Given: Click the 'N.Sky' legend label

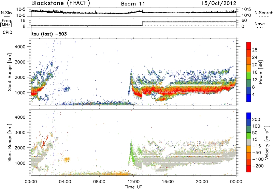Looking at the screenshot, I should (6, 13).
